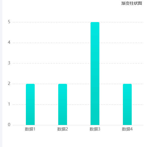Image resolution: width=147 pixels, height=147 pixels.
Task: Click dashed gridline at value 3
Action: click(x=78, y=63)
